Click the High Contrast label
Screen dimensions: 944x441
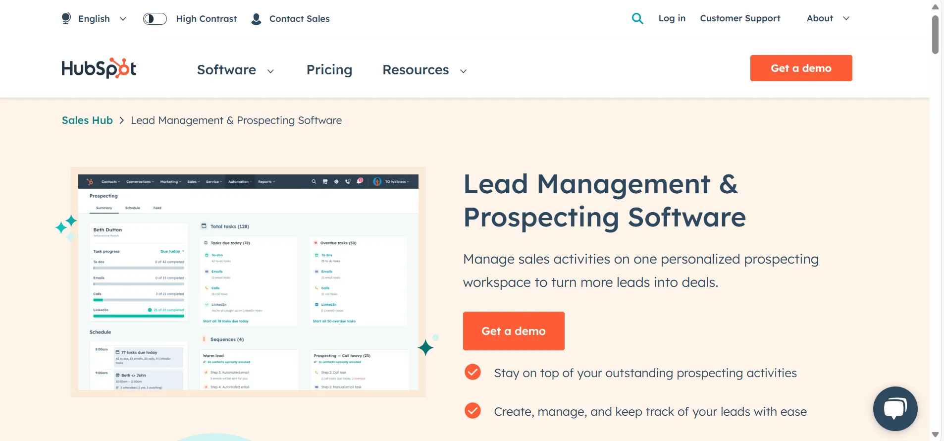pyautogui.click(x=207, y=19)
